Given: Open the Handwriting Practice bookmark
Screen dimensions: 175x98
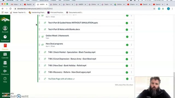Looking at the screenshot, I should pyautogui.click(x=37, y=13).
